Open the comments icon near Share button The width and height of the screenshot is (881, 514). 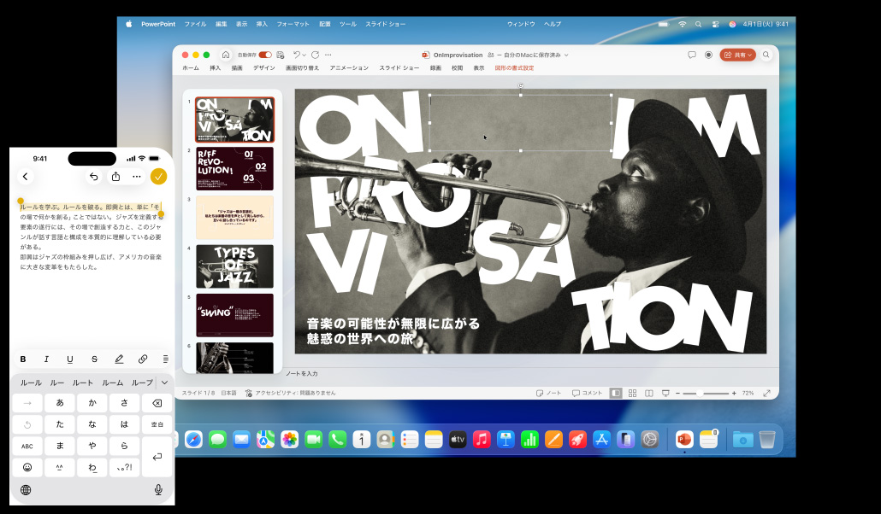(691, 55)
